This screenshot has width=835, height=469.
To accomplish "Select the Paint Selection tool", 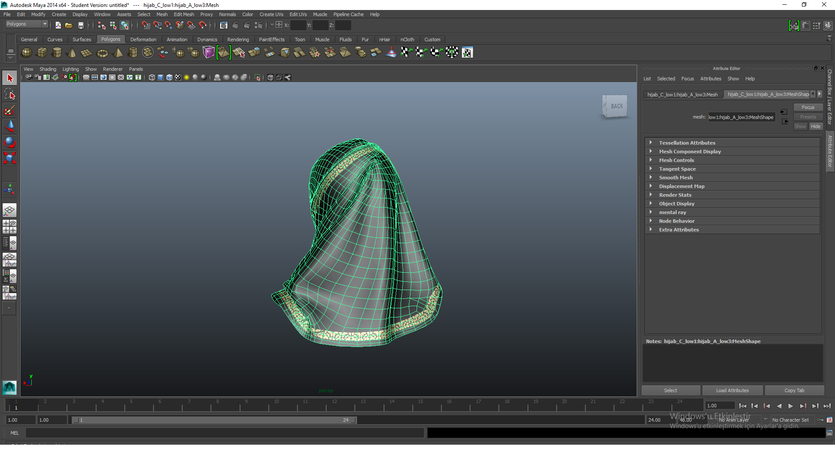I will click(x=10, y=110).
